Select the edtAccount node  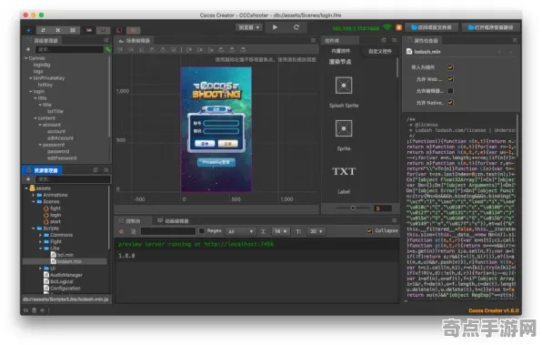point(60,138)
